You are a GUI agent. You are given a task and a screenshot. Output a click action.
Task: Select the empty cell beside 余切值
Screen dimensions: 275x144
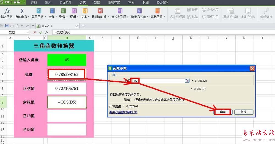(67, 130)
